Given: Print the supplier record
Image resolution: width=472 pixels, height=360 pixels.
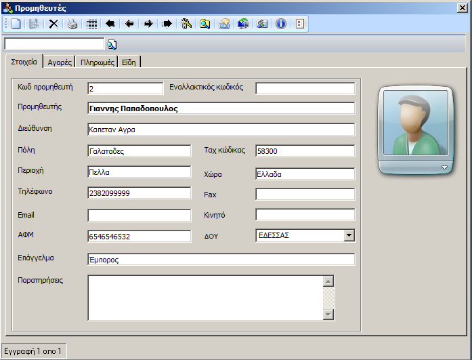Looking at the screenshot, I should pyautogui.click(x=72, y=24).
